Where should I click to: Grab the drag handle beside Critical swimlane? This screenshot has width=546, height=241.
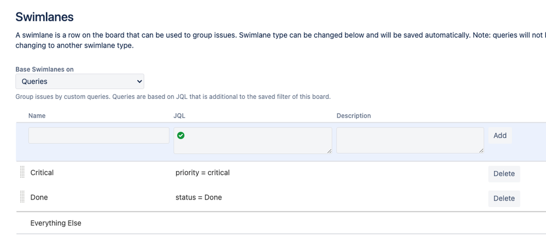tap(22, 173)
